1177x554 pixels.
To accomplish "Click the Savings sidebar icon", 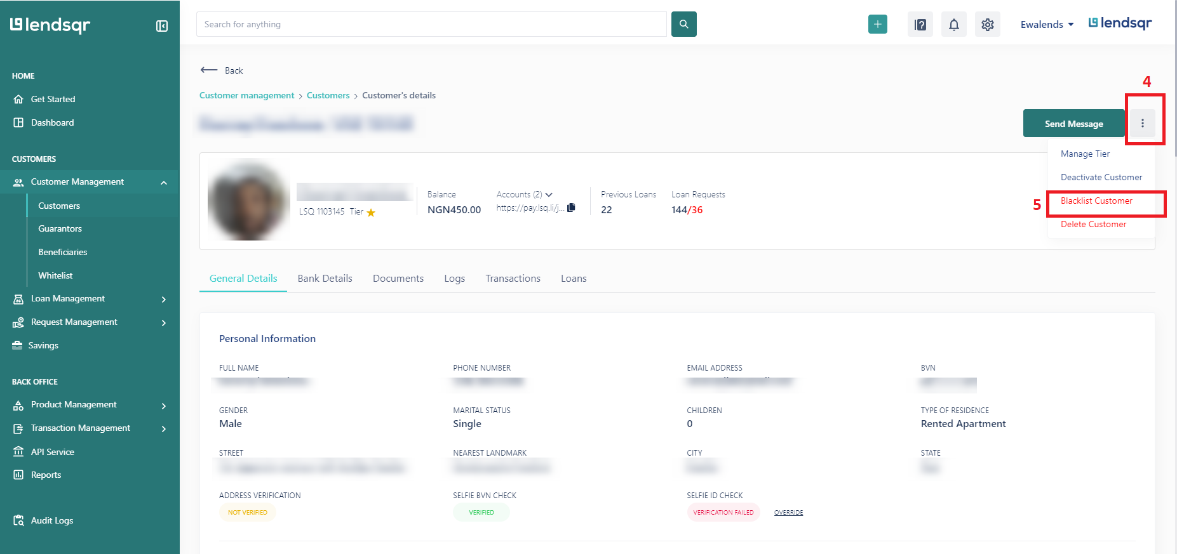I will pyautogui.click(x=18, y=345).
